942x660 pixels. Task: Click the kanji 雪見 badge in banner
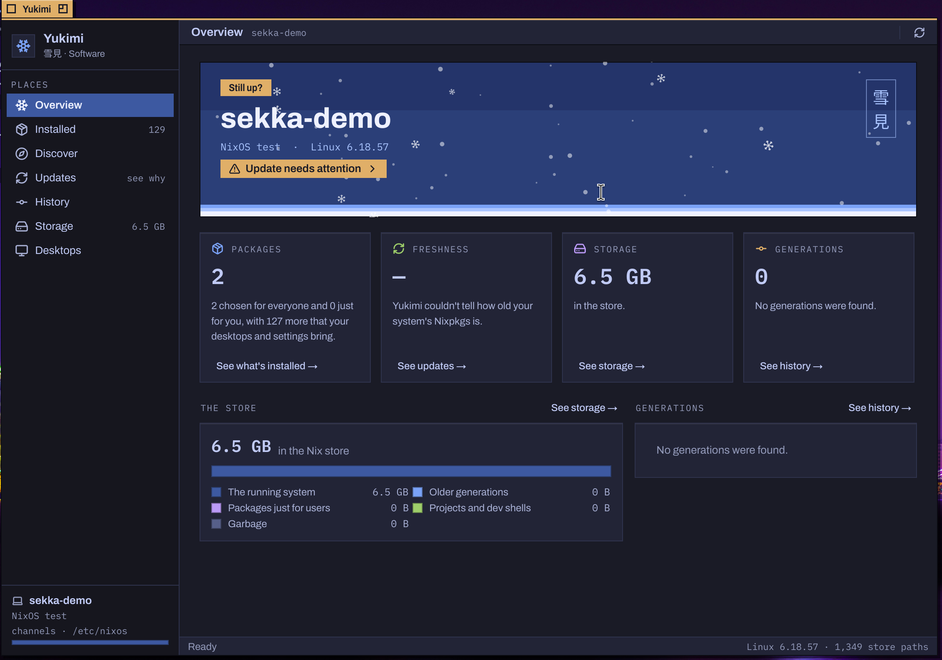click(x=881, y=109)
